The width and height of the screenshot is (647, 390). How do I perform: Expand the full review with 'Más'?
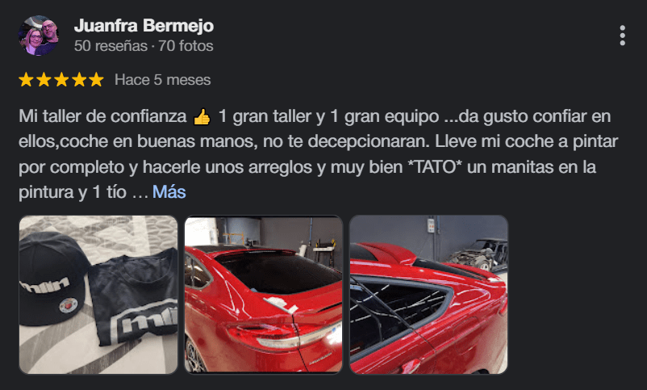coord(169,192)
